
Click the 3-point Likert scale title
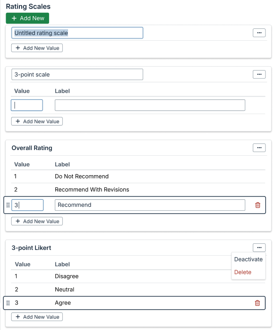[31, 248]
